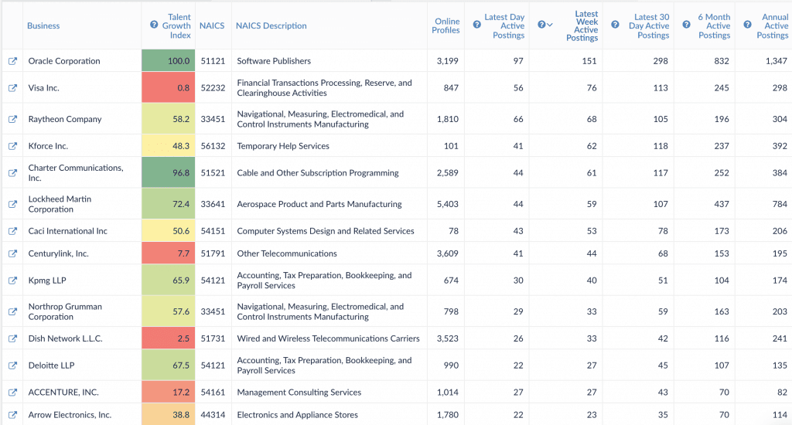Sort by Online Profiles header

[x=445, y=25]
